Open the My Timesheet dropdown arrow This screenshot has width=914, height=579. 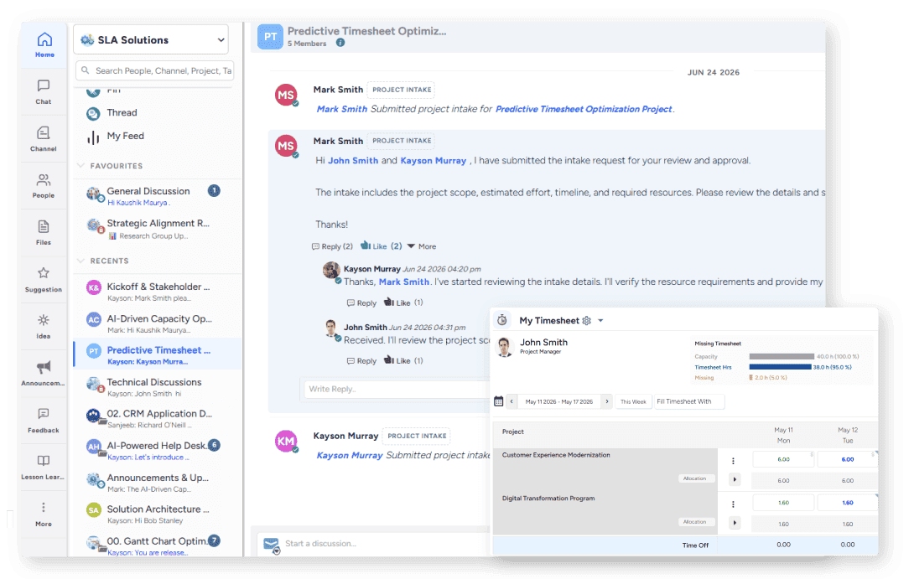click(600, 320)
